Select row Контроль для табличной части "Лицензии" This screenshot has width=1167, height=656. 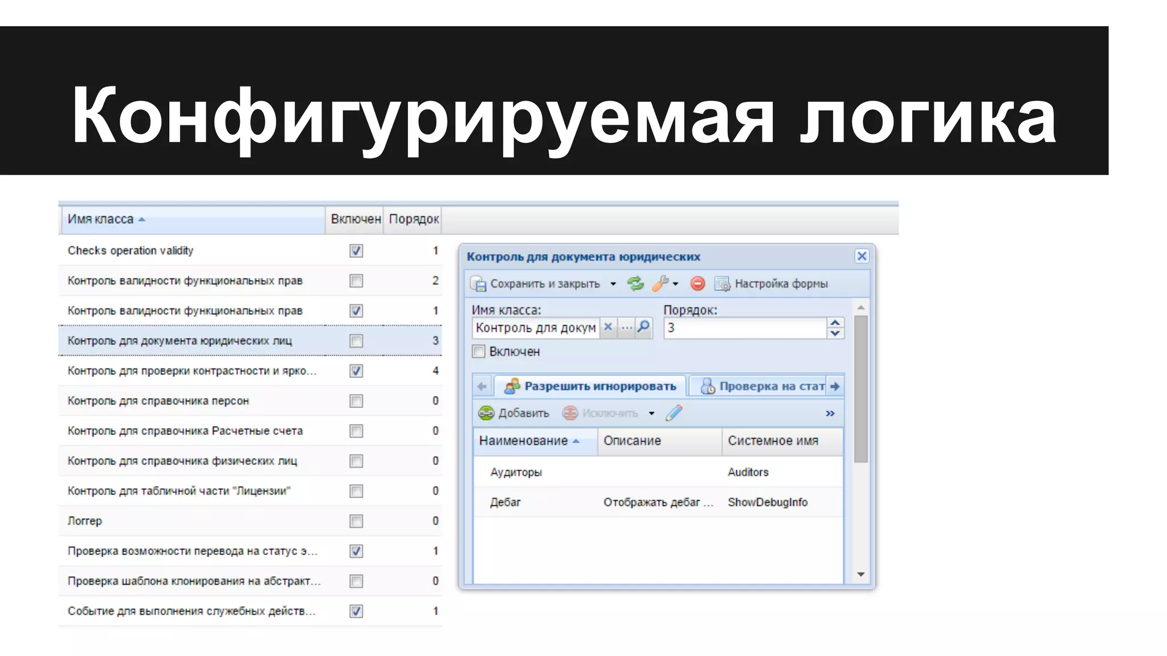250,491
